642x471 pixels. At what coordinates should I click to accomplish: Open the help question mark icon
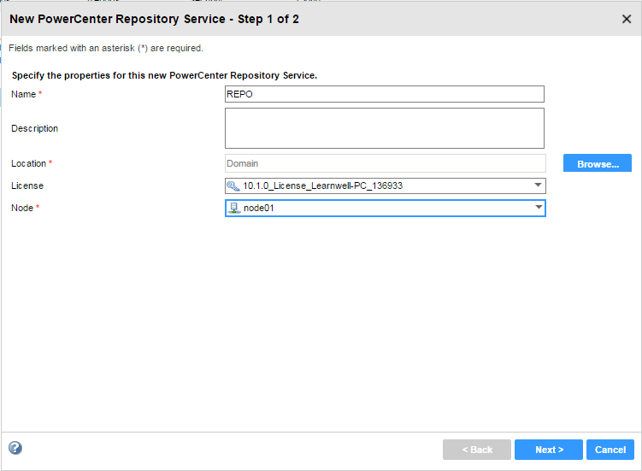(15, 448)
